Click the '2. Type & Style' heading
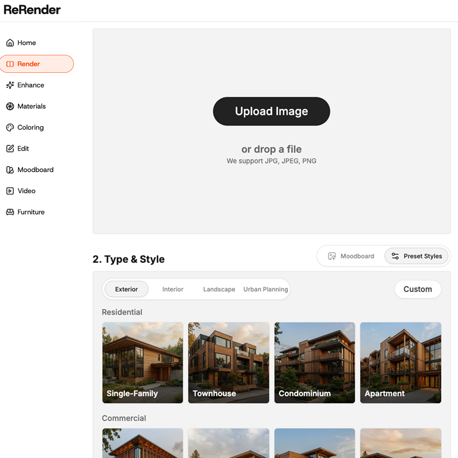The image size is (458, 458). 128,259
